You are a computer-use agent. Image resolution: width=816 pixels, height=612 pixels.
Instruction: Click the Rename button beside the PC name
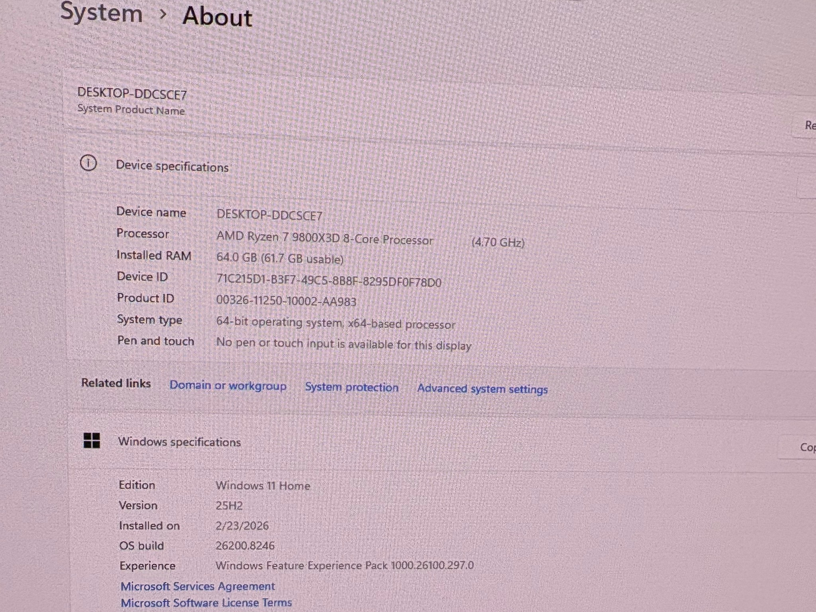click(x=805, y=126)
